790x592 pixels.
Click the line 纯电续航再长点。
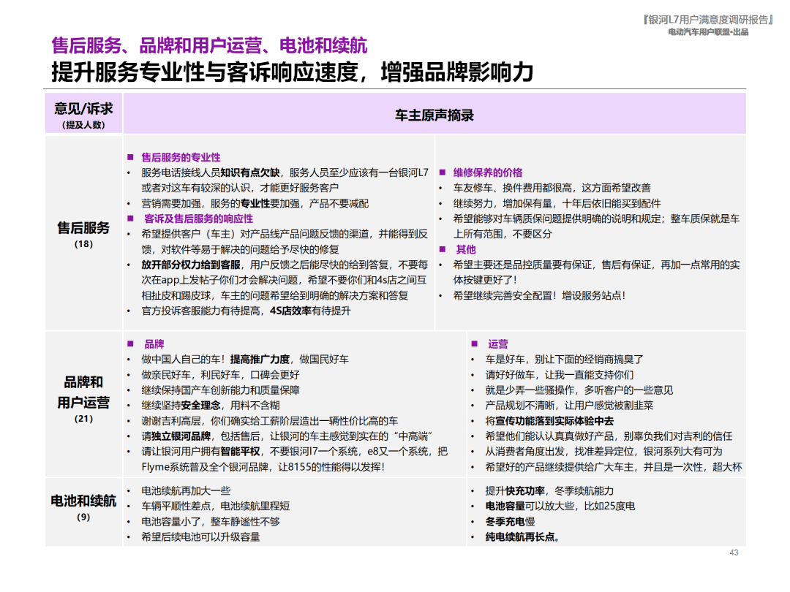[522, 537]
